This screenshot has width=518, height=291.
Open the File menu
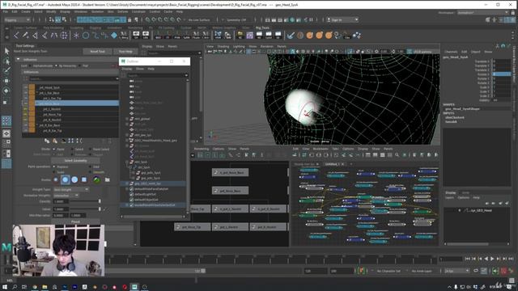[6, 11]
